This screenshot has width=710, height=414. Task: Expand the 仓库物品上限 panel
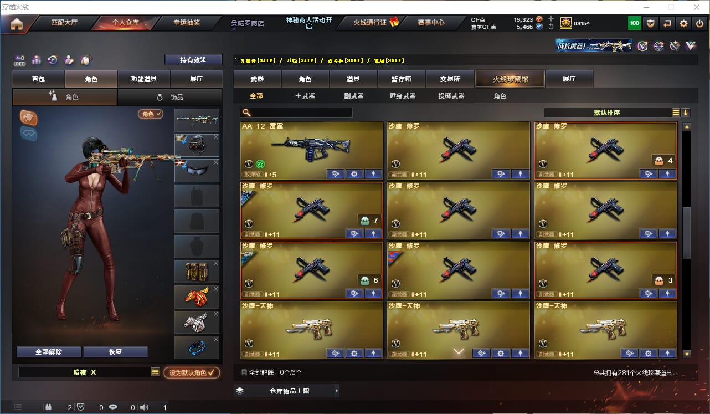(286, 391)
